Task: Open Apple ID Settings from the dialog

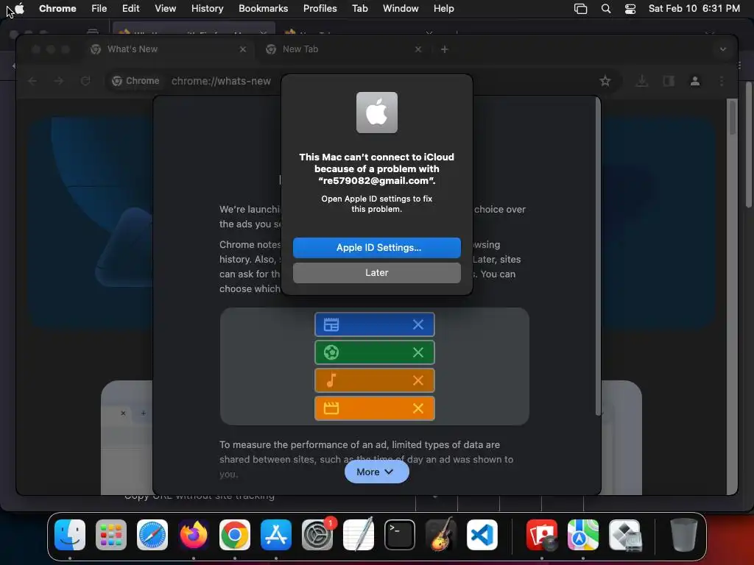Action: pos(376,247)
